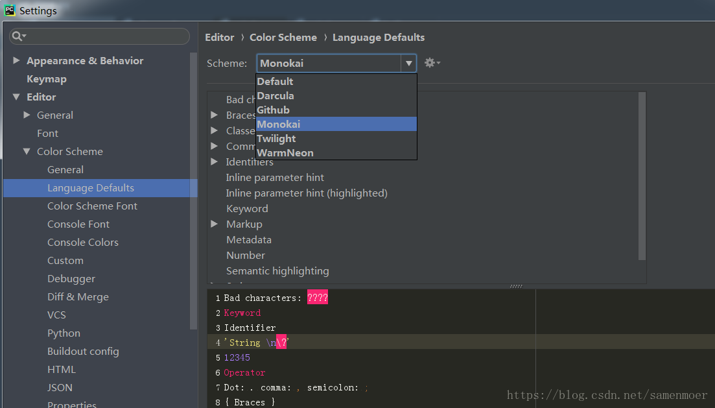The image size is (715, 408).
Task: Open Diff & Merge color settings
Action: click(x=78, y=296)
